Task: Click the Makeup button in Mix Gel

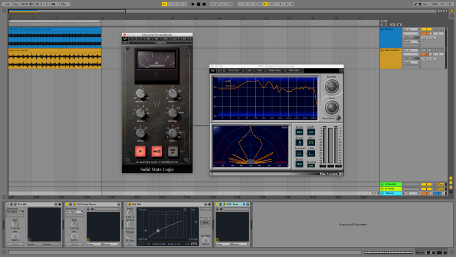Action: click(205, 209)
